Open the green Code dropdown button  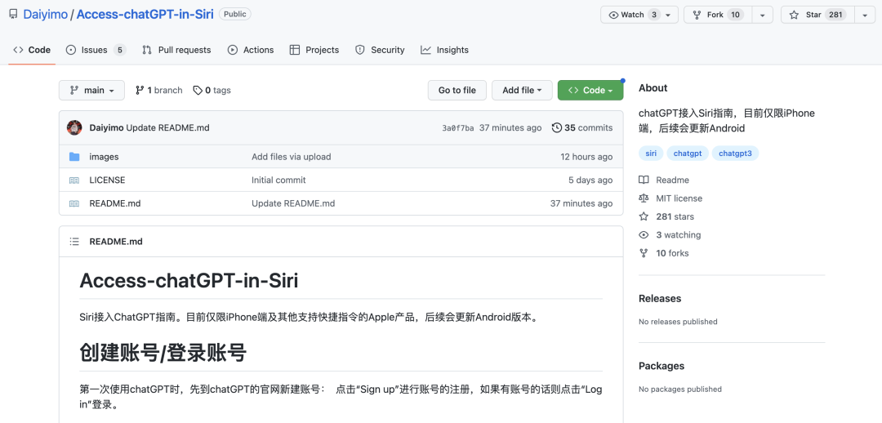(x=590, y=90)
